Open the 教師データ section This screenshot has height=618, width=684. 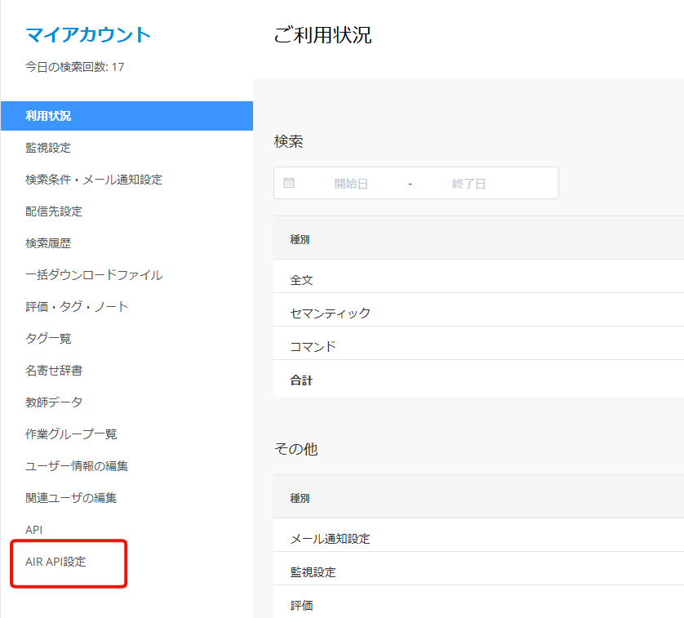[54, 402]
